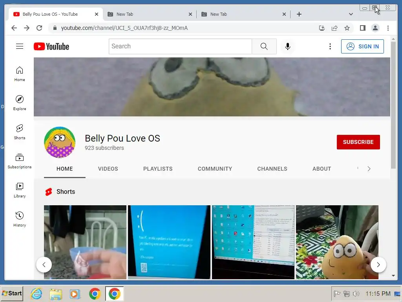
Task: Open the ABOUT tab
Action: [322, 169]
